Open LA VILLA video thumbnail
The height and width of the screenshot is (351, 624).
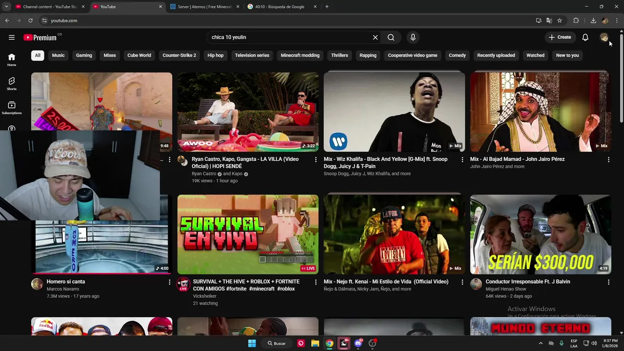[248, 112]
